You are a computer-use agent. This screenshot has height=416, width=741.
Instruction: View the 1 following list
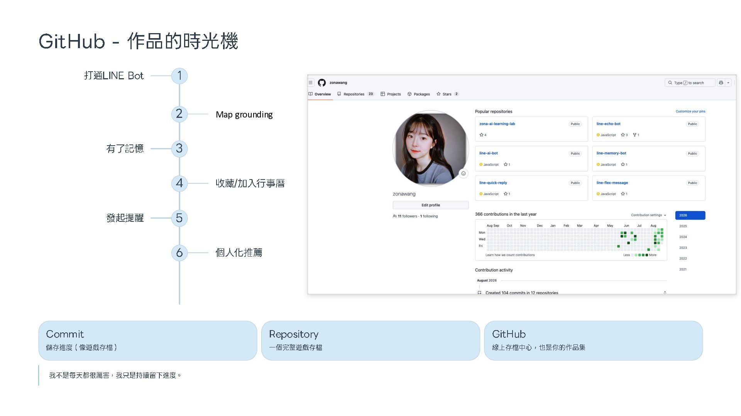(429, 216)
